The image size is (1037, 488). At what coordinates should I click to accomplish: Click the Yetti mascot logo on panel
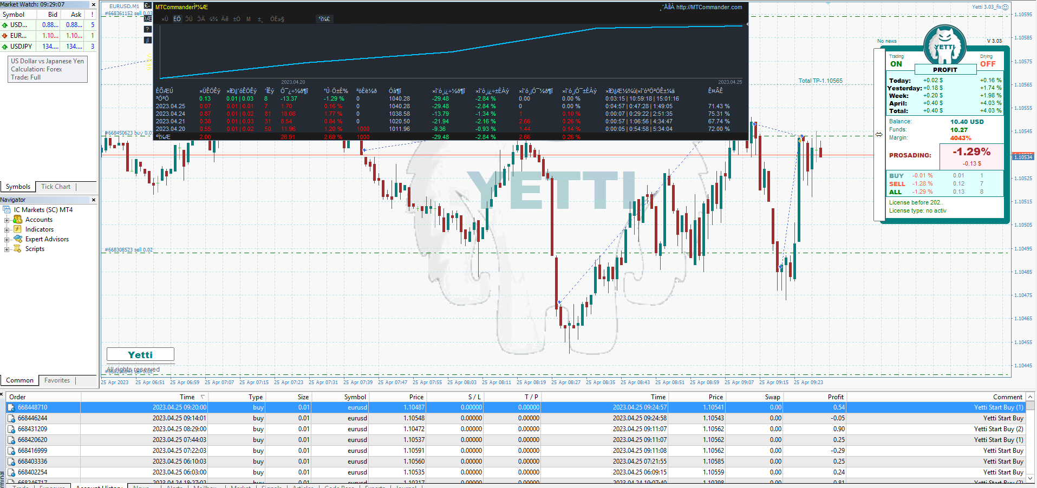click(944, 46)
